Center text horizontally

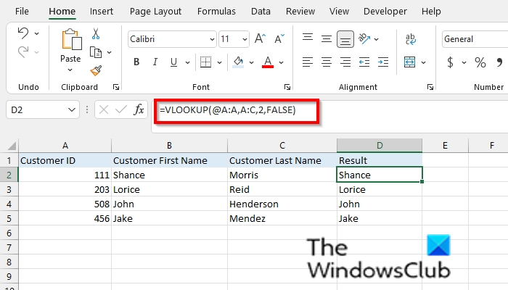click(x=327, y=62)
